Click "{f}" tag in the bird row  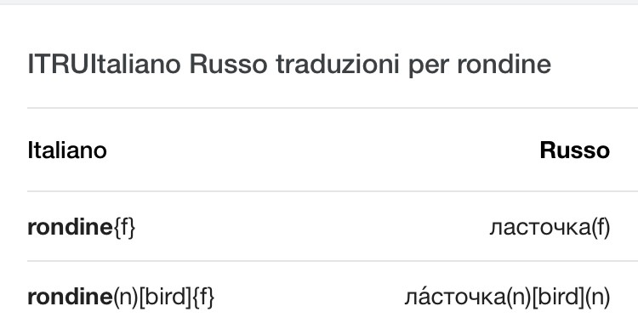202,297
